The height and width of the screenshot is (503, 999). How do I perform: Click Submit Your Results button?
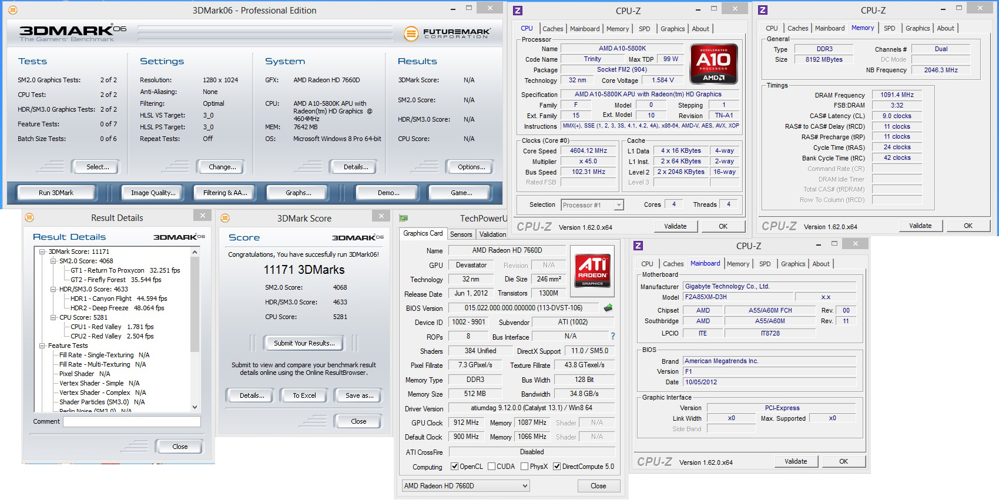pyautogui.click(x=304, y=343)
